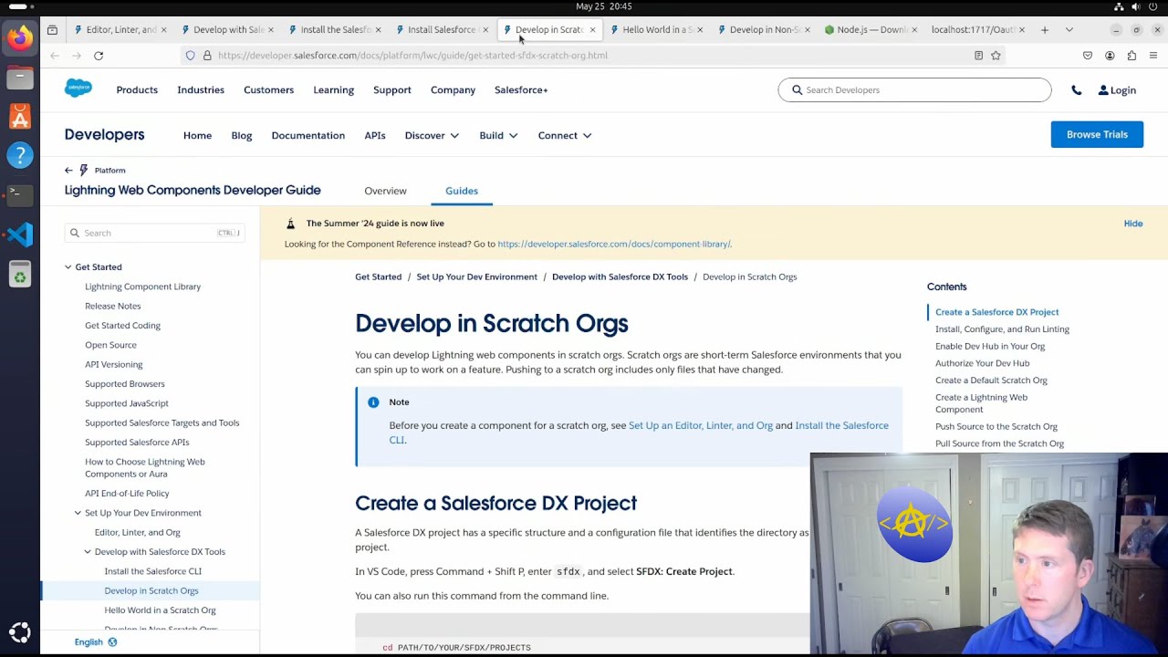
Task: Click the back arrow beside Platform
Action: pyautogui.click(x=68, y=171)
